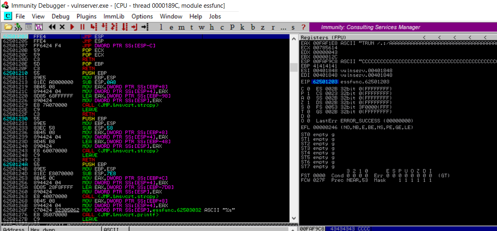The image size is (497, 231).
Task: Click the disassembly pane scrollbar thumb
Action: tap(294, 67)
